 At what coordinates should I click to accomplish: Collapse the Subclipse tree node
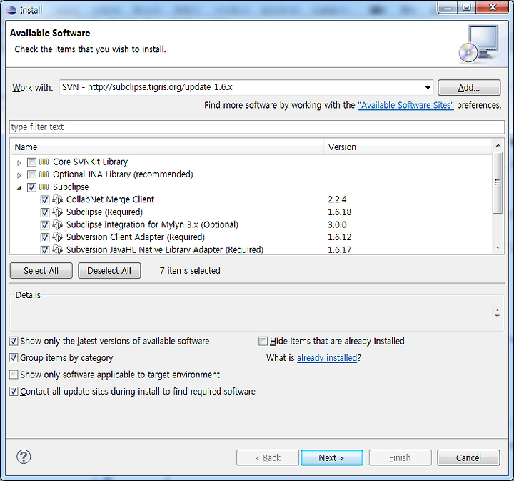pos(19,188)
